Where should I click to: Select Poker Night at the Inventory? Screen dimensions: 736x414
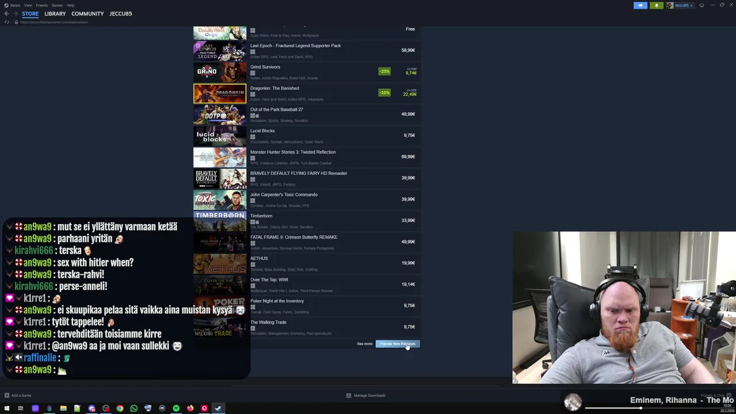tap(277, 301)
